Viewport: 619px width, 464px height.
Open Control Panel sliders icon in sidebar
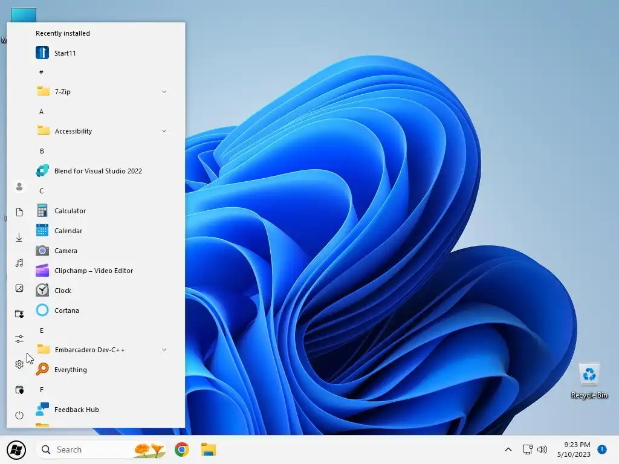point(19,339)
